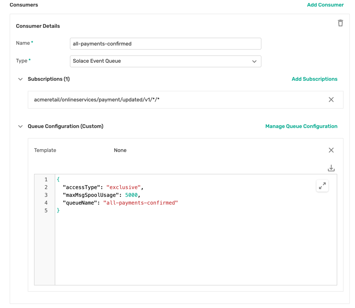Click the Add Consumer link
The image size is (355, 308).
pyautogui.click(x=325, y=5)
